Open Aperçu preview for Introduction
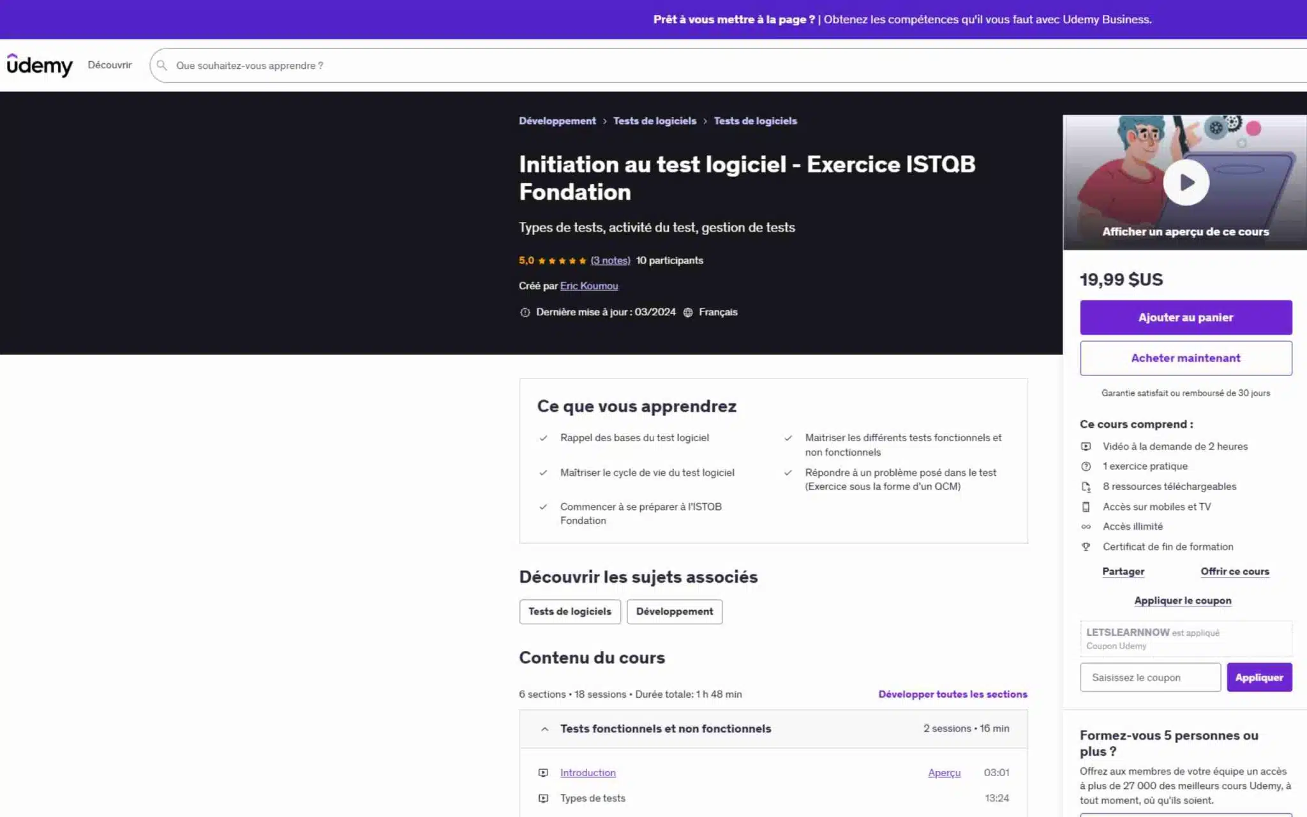 (944, 772)
